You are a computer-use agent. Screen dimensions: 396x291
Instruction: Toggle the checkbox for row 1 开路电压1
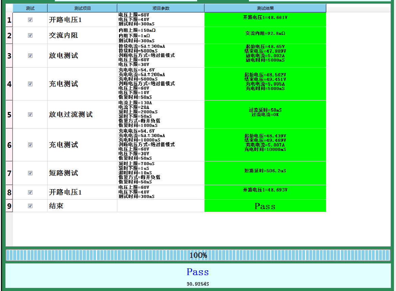click(30, 20)
